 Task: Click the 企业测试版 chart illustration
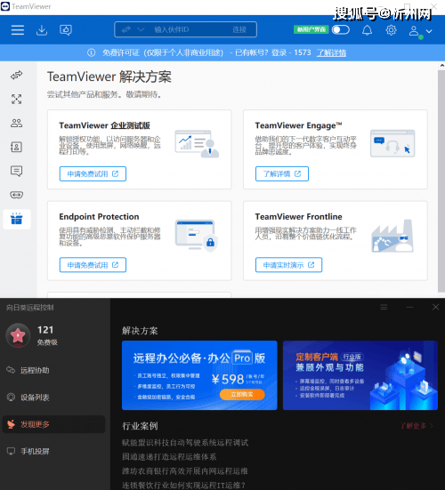(x=197, y=144)
